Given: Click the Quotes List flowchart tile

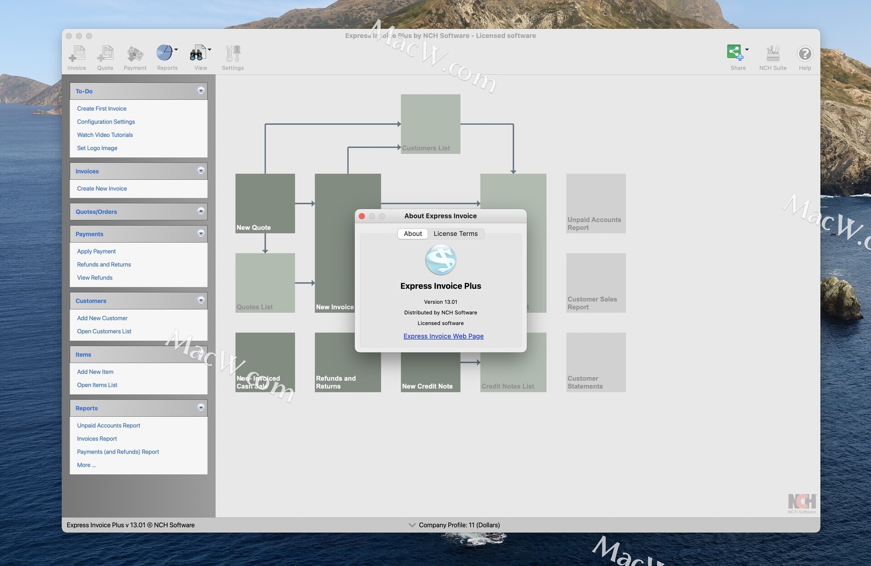Looking at the screenshot, I should pyautogui.click(x=265, y=283).
